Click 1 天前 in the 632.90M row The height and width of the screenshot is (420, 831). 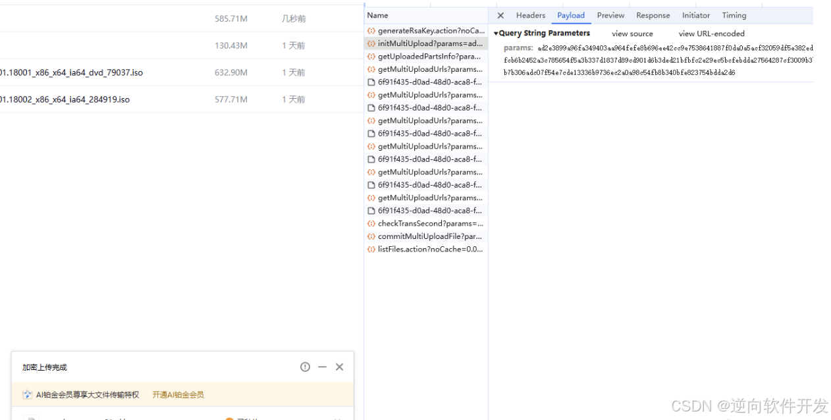coord(294,72)
